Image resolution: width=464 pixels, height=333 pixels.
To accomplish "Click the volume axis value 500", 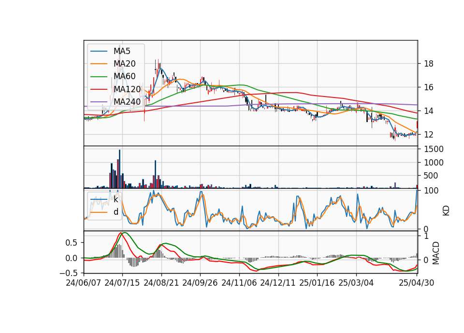I will 431,176.
